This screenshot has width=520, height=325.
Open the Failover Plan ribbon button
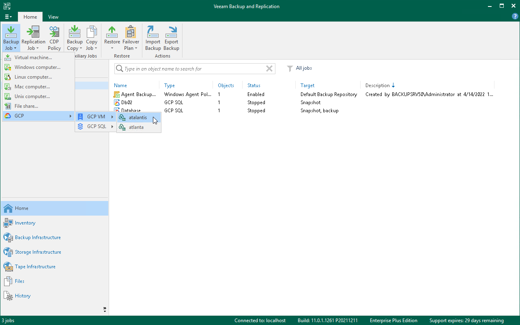click(x=131, y=38)
